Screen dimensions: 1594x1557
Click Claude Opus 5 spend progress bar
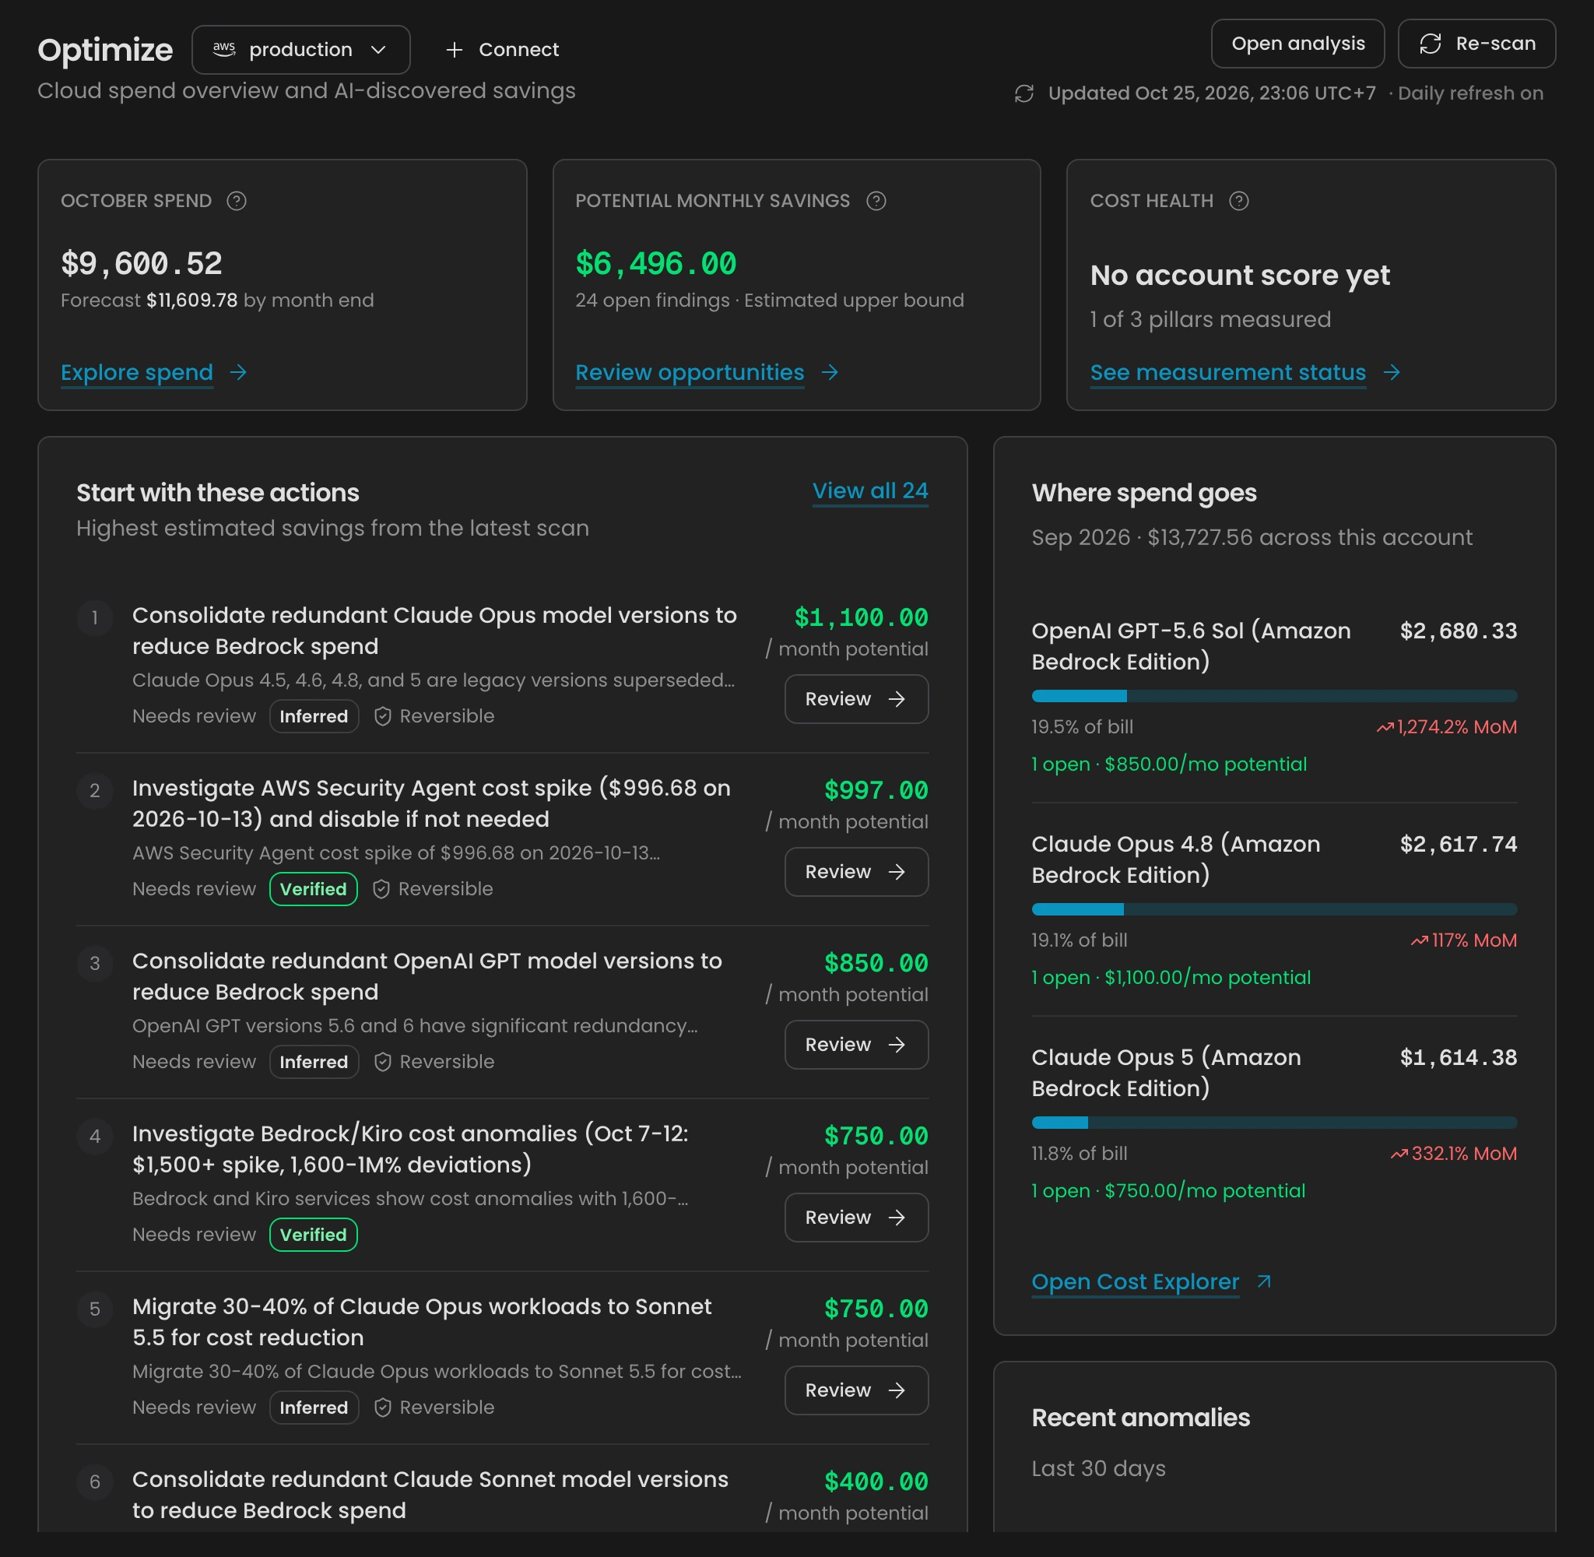coord(1273,1123)
